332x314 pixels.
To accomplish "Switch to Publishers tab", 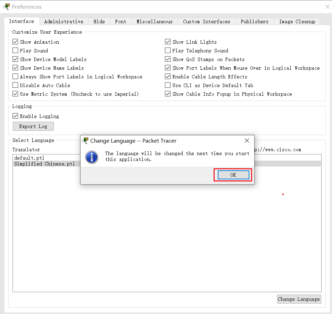I will tap(255, 22).
